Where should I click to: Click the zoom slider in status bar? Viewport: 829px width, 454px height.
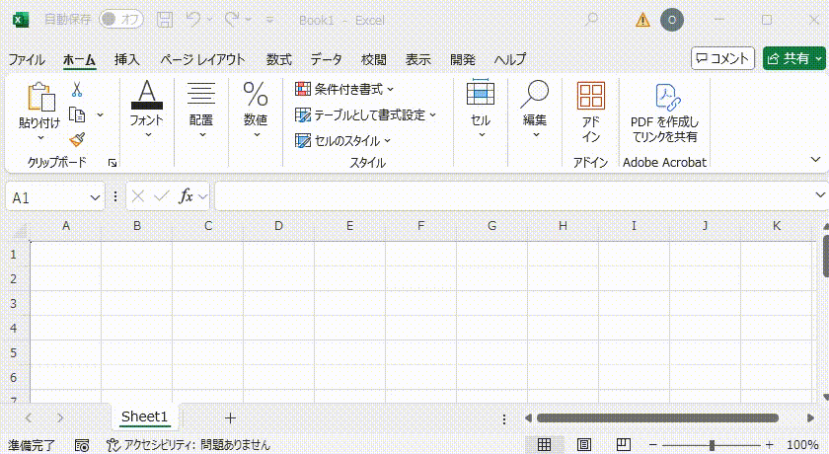pos(713,445)
